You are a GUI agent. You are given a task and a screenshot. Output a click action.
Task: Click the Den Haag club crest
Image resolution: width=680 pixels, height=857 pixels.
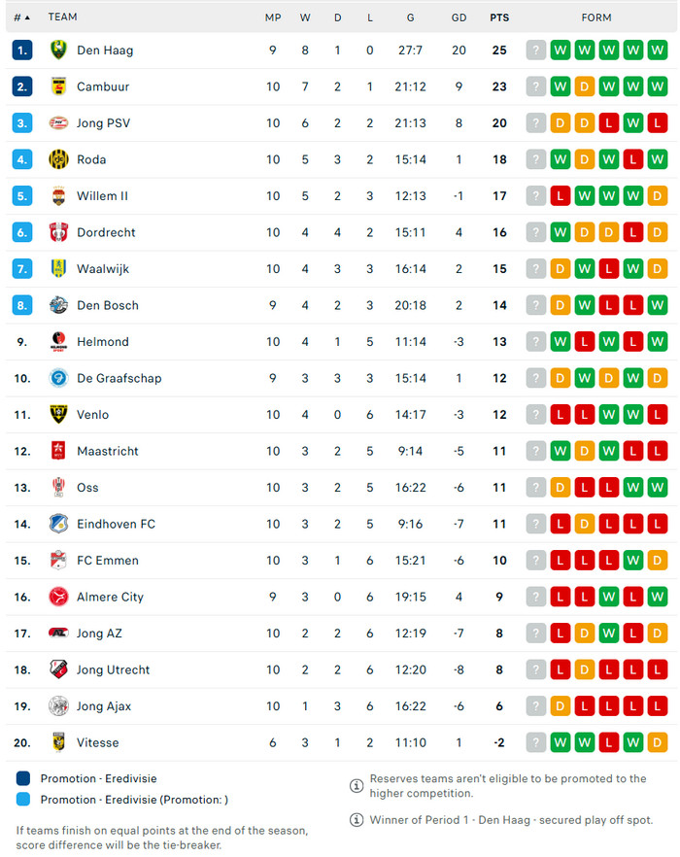point(58,51)
